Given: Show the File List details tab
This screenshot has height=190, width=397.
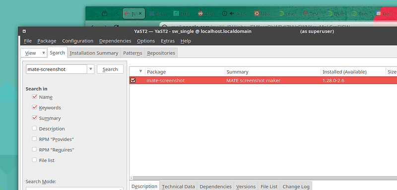Looking at the screenshot, I should [269, 187].
